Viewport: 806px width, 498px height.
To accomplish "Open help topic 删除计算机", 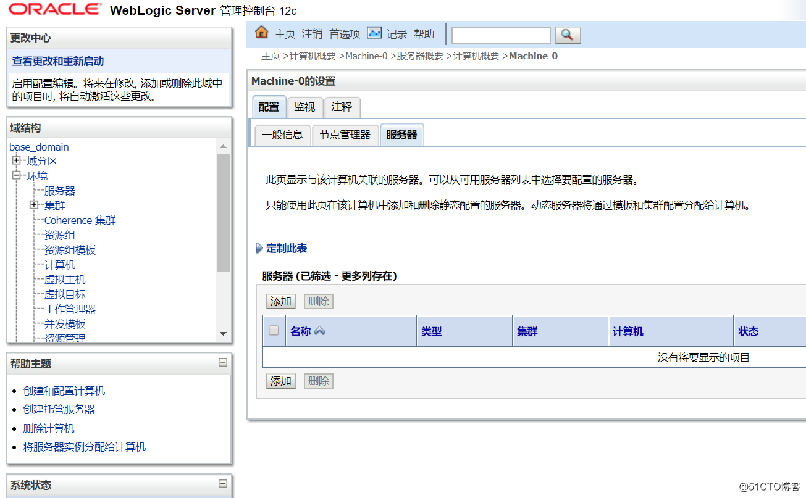I will point(49,428).
